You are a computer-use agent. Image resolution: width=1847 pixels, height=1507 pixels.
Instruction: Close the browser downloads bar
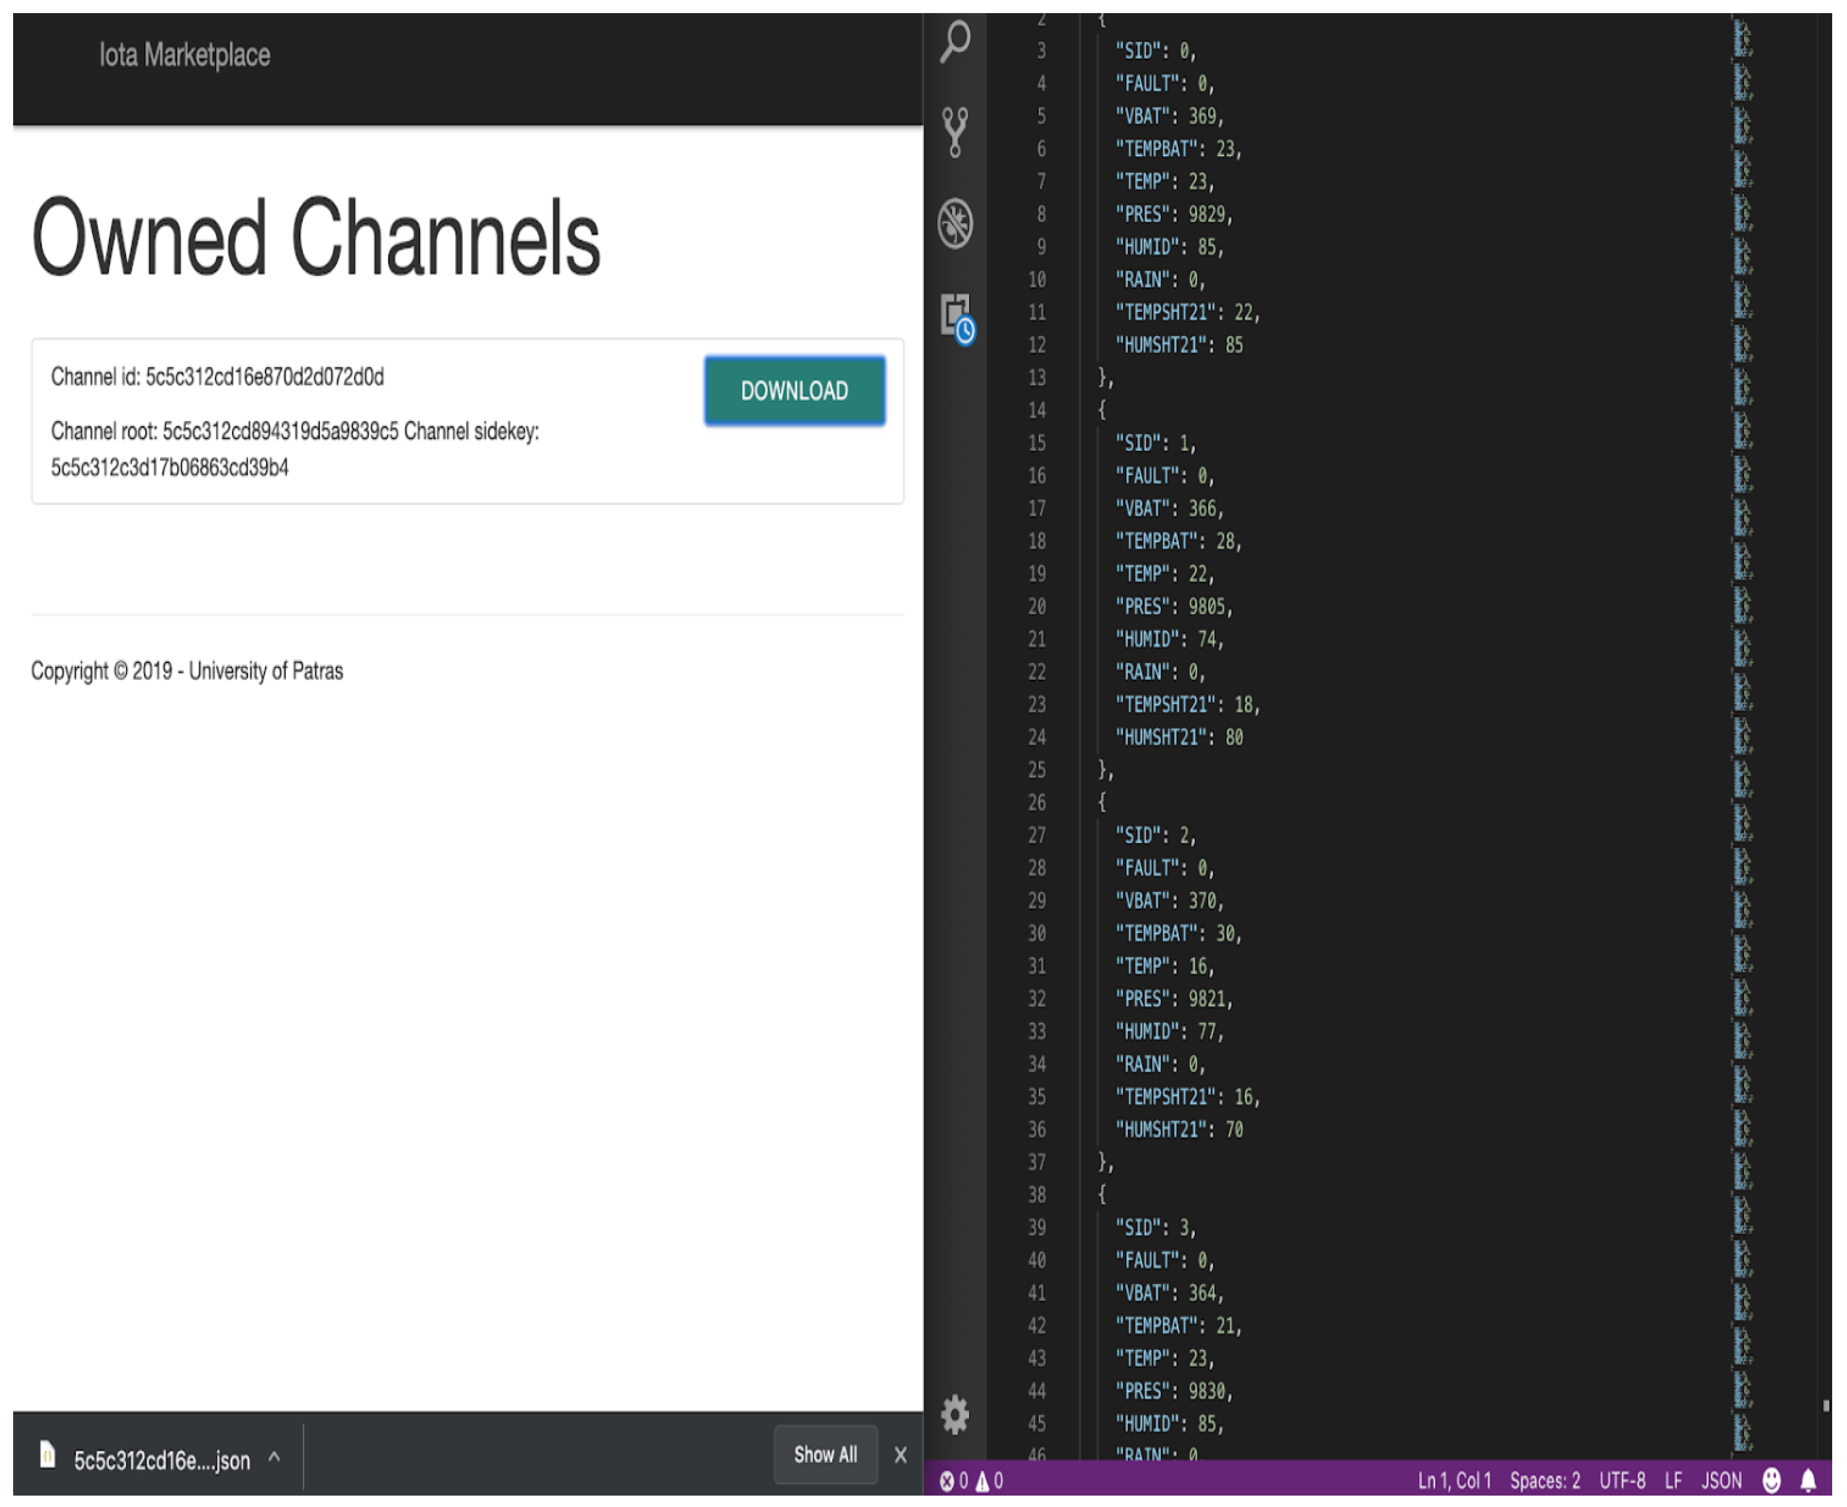point(901,1456)
